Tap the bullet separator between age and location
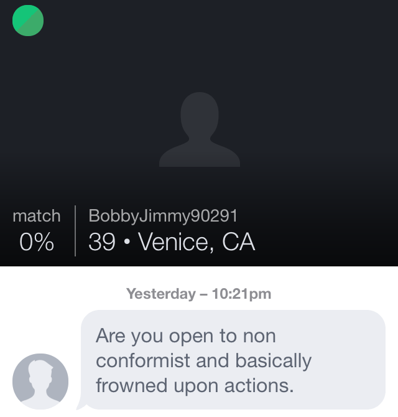The image size is (398, 417). point(127,243)
